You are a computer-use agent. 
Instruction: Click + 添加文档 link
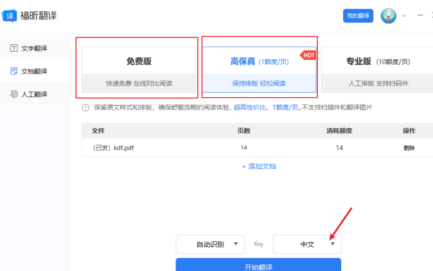pos(259,166)
